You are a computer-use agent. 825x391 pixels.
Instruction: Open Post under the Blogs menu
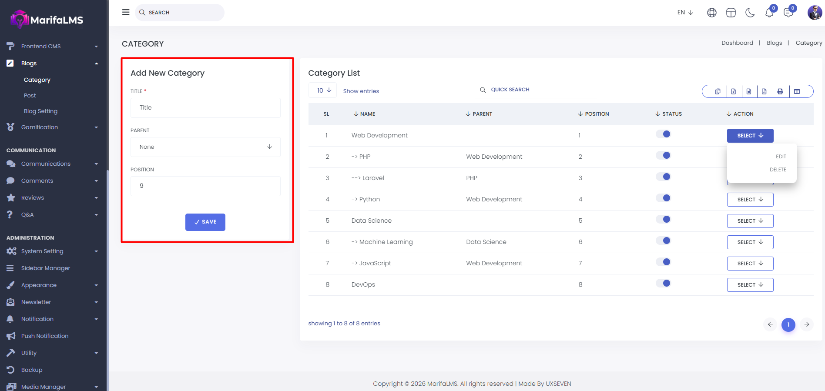(30, 96)
